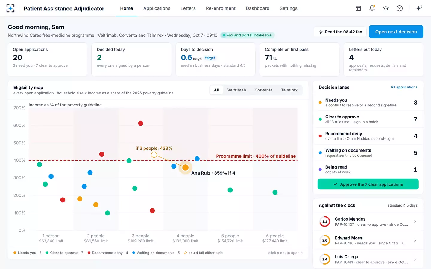The width and height of the screenshot is (431, 269).
Task: Open the sparkle AI assistant icon
Action: [x=419, y=8]
